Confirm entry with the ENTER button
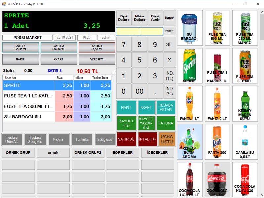 169,31
